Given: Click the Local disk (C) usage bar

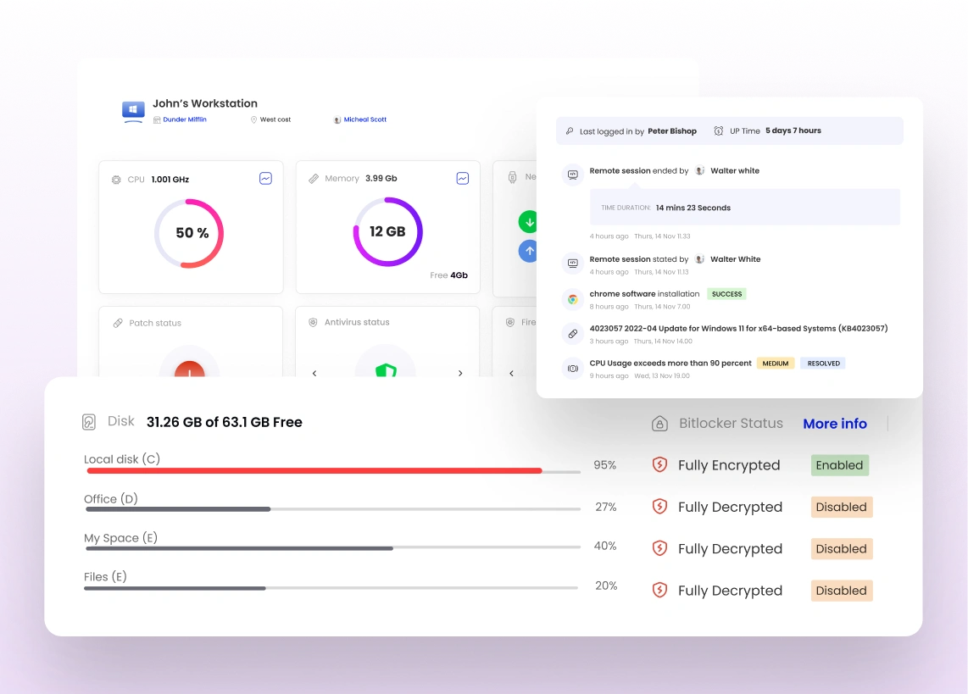Looking at the screenshot, I should (314, 470).
